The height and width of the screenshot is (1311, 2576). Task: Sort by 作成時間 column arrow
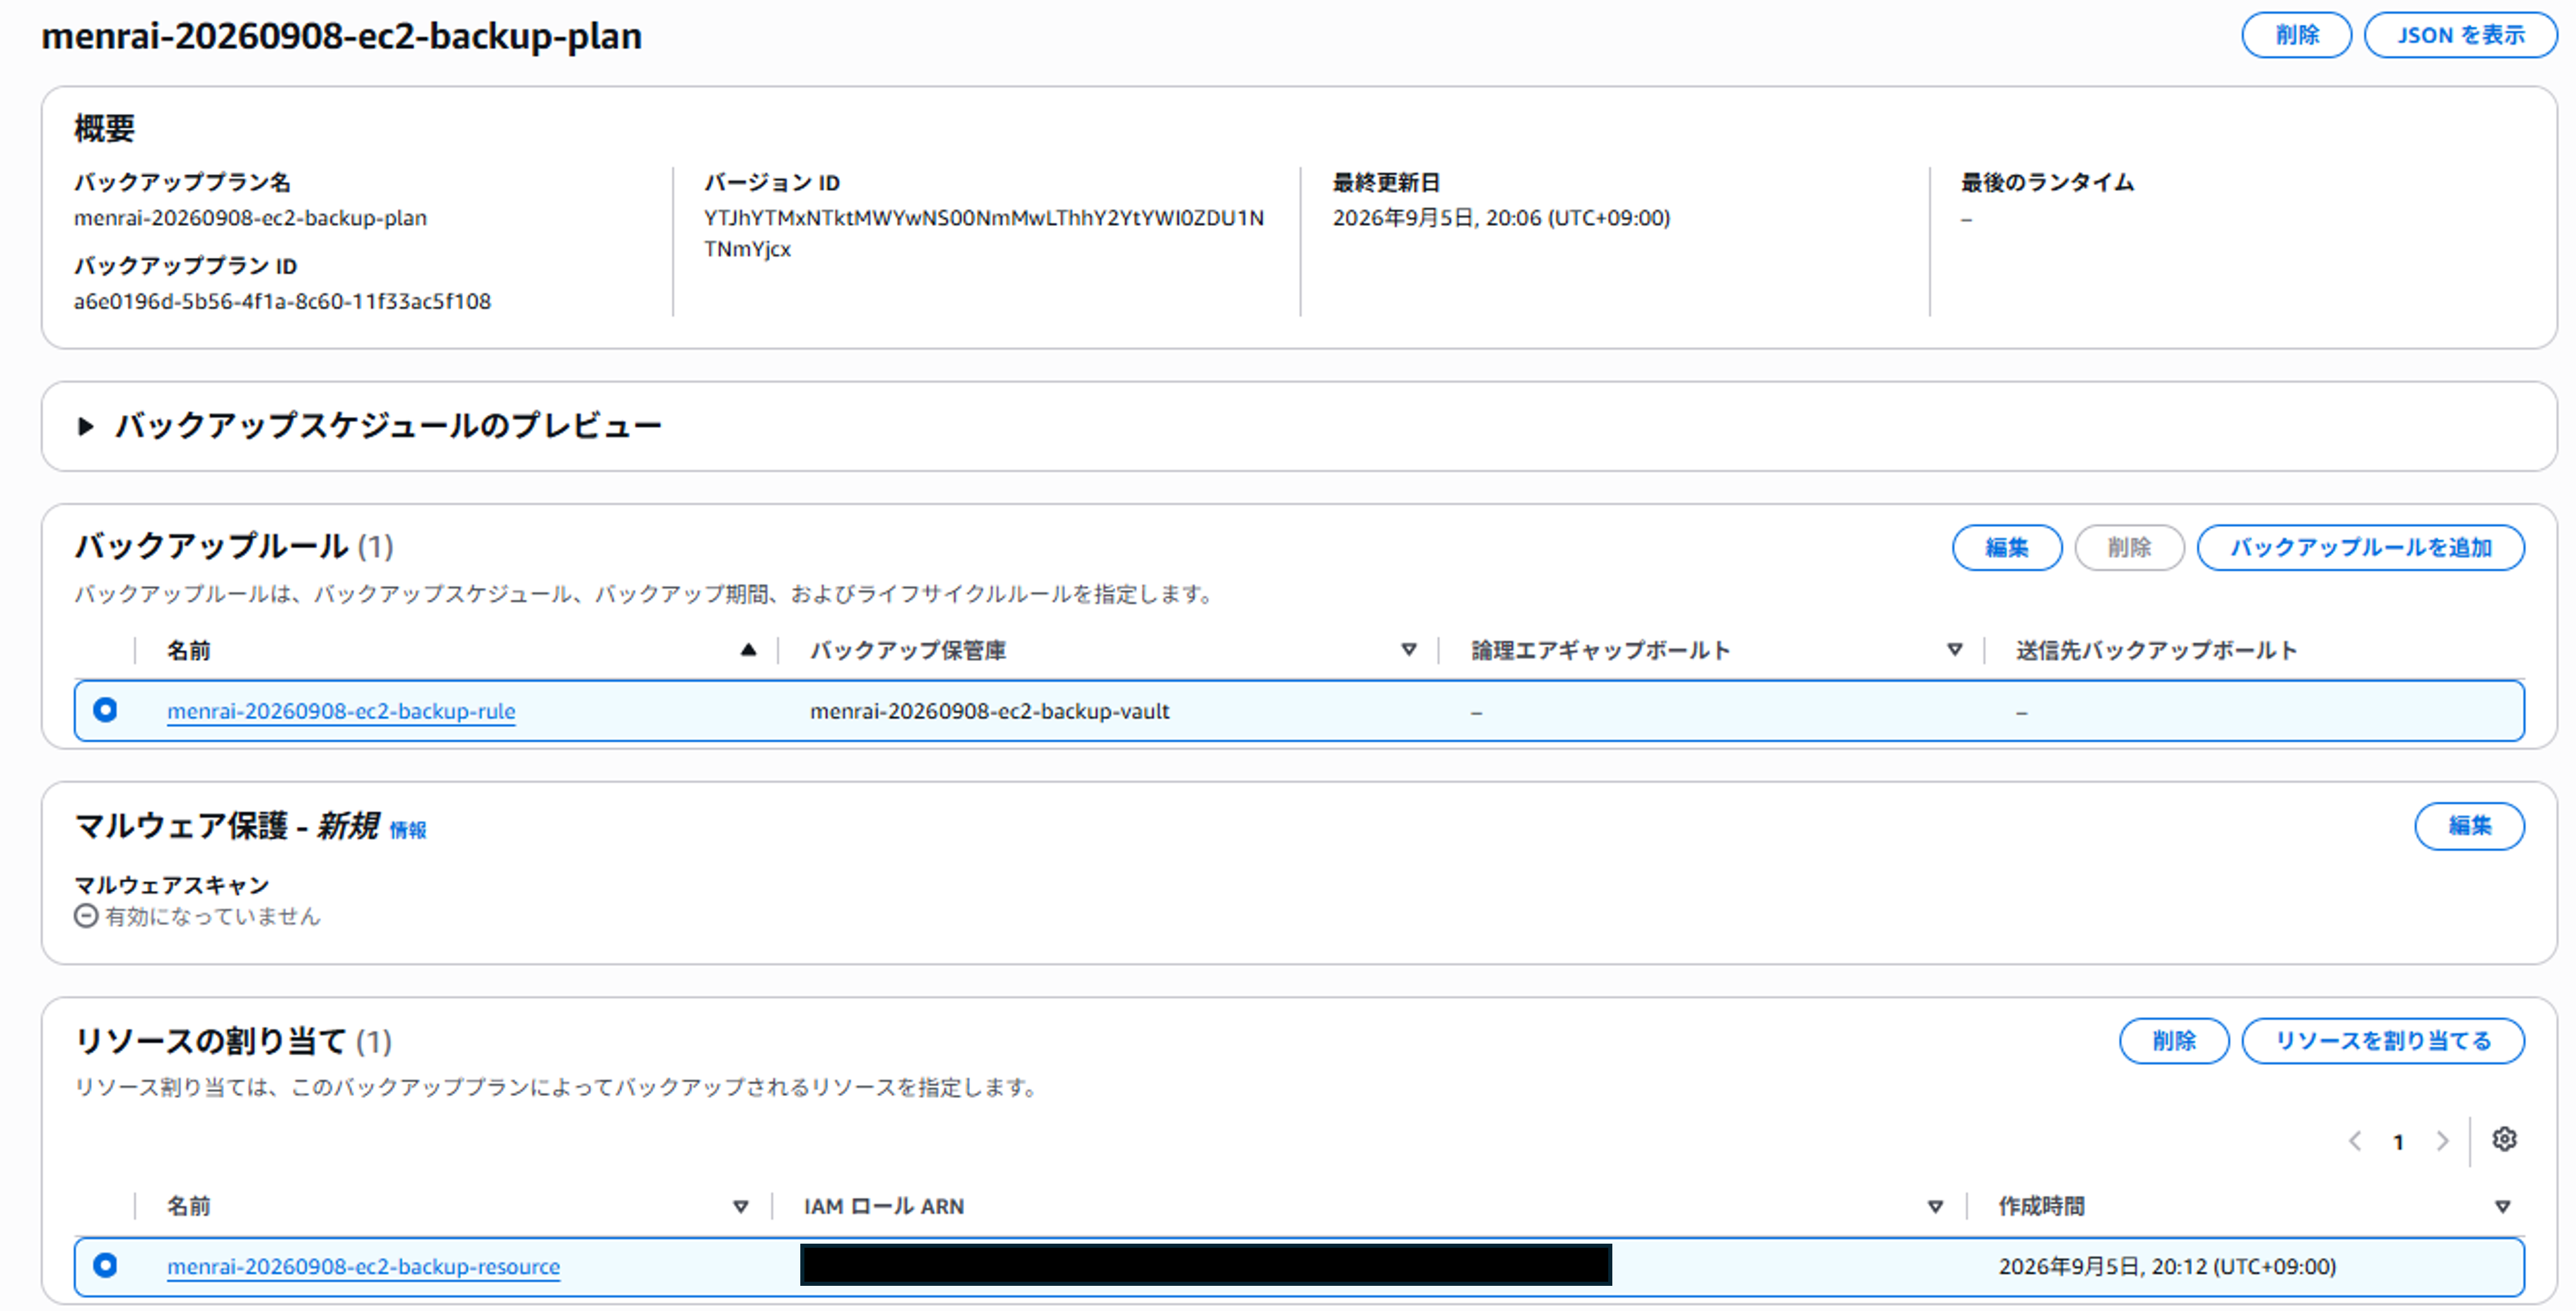point(2502,1206)
